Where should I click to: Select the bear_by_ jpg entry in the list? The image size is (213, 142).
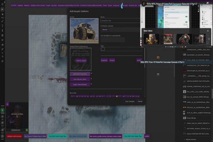point(197,97)
